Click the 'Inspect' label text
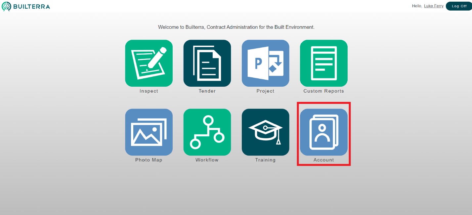The image size is (472, 215). tap(149, 91)
